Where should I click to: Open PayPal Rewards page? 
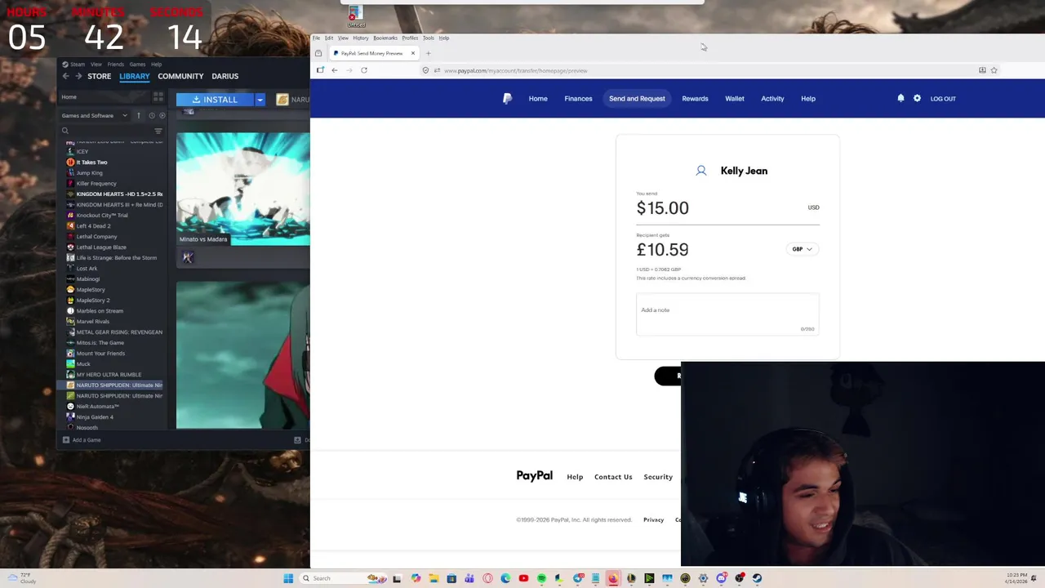coord(695,98)
